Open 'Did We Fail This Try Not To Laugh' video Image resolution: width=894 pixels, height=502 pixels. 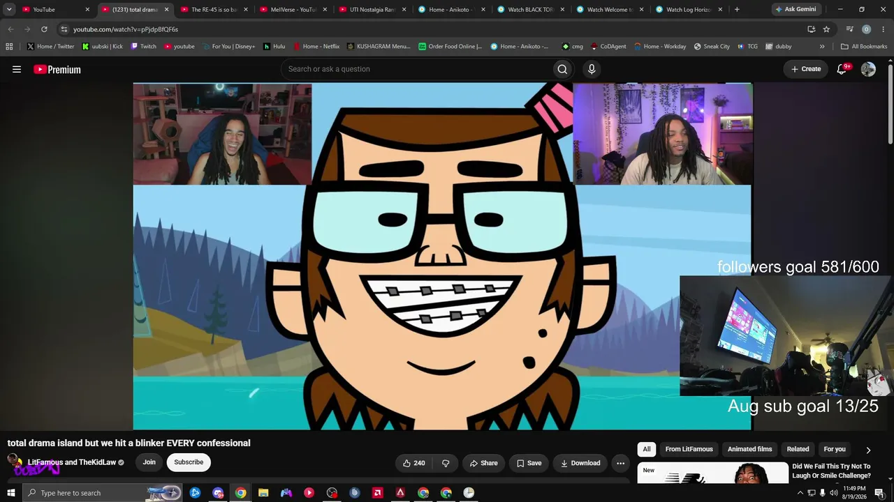point(831,471)
